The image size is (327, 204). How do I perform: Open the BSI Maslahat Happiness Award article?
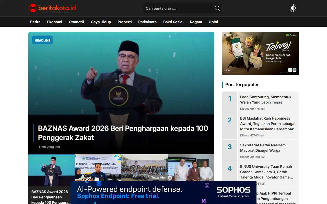coord(267,124)
